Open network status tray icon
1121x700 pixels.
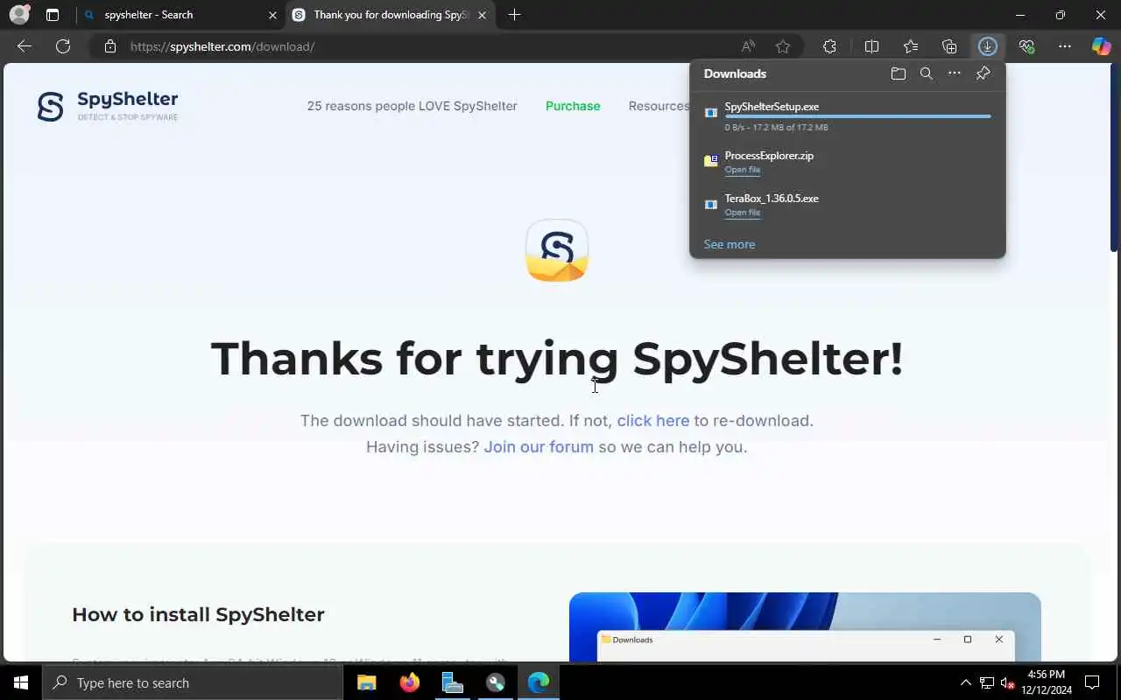coord(987,682)
